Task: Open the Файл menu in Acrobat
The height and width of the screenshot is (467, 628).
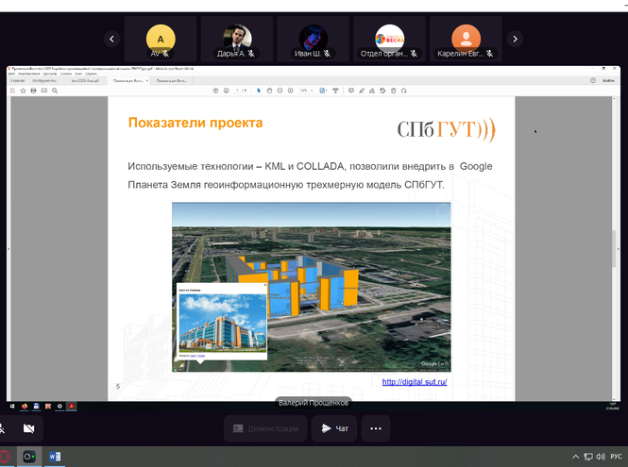Action: click(12, 74)
